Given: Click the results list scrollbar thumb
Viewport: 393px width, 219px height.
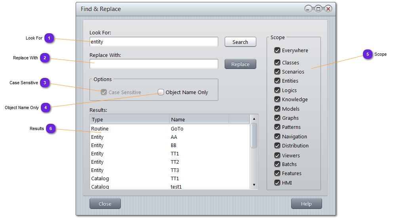Looking at the screenshot, I should tap(254, 135).
